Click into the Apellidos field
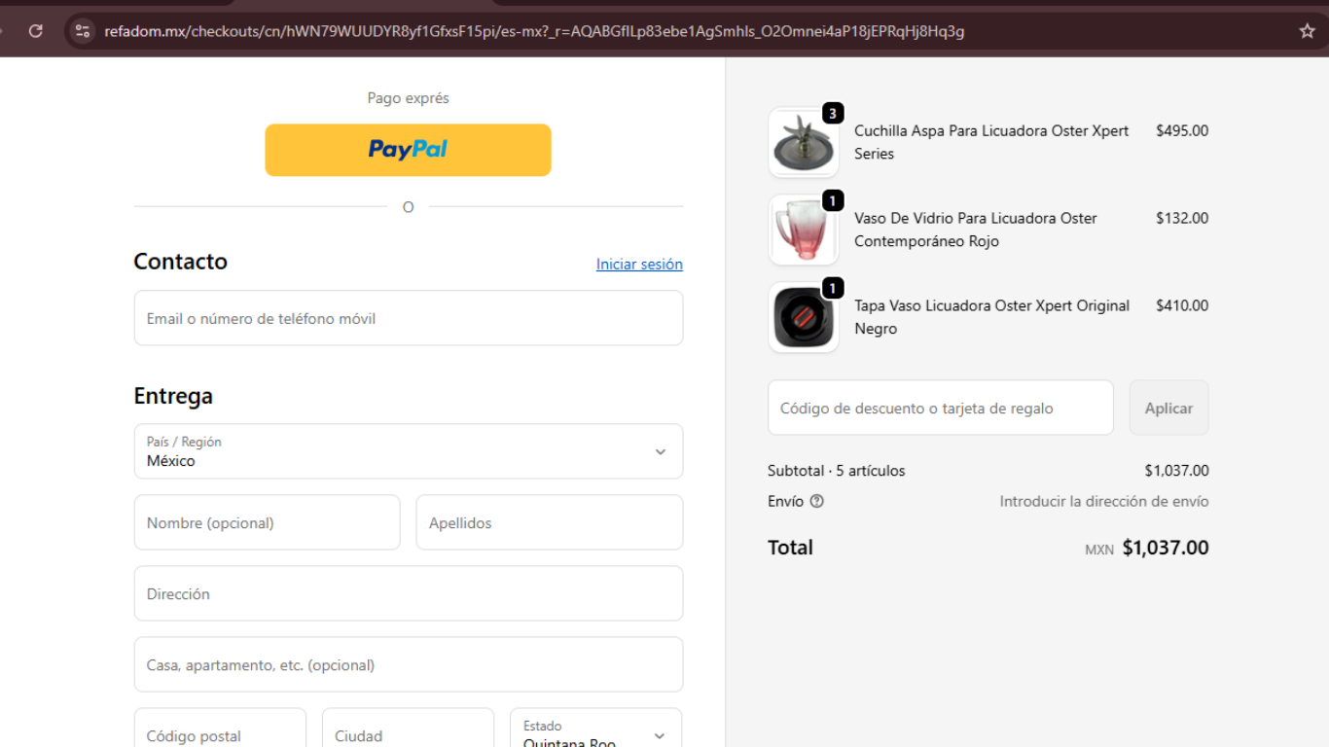Viewport: 1329px width, 747px height. (x=549, y=523)
